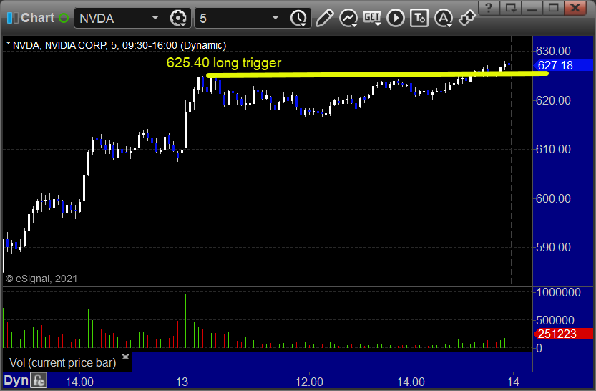Viewport: 596px width, 391px height.
Task: Select the pencil drawing tool
Action: tap(324, 18)
